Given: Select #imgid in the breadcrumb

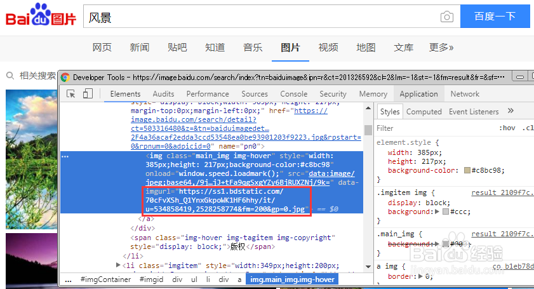Looking at the screenshot, I should (151, 280).
